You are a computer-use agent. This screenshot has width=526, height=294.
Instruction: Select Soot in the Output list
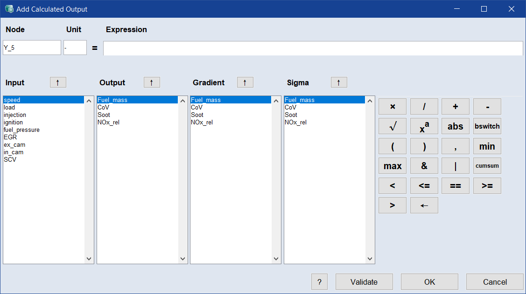104,115
